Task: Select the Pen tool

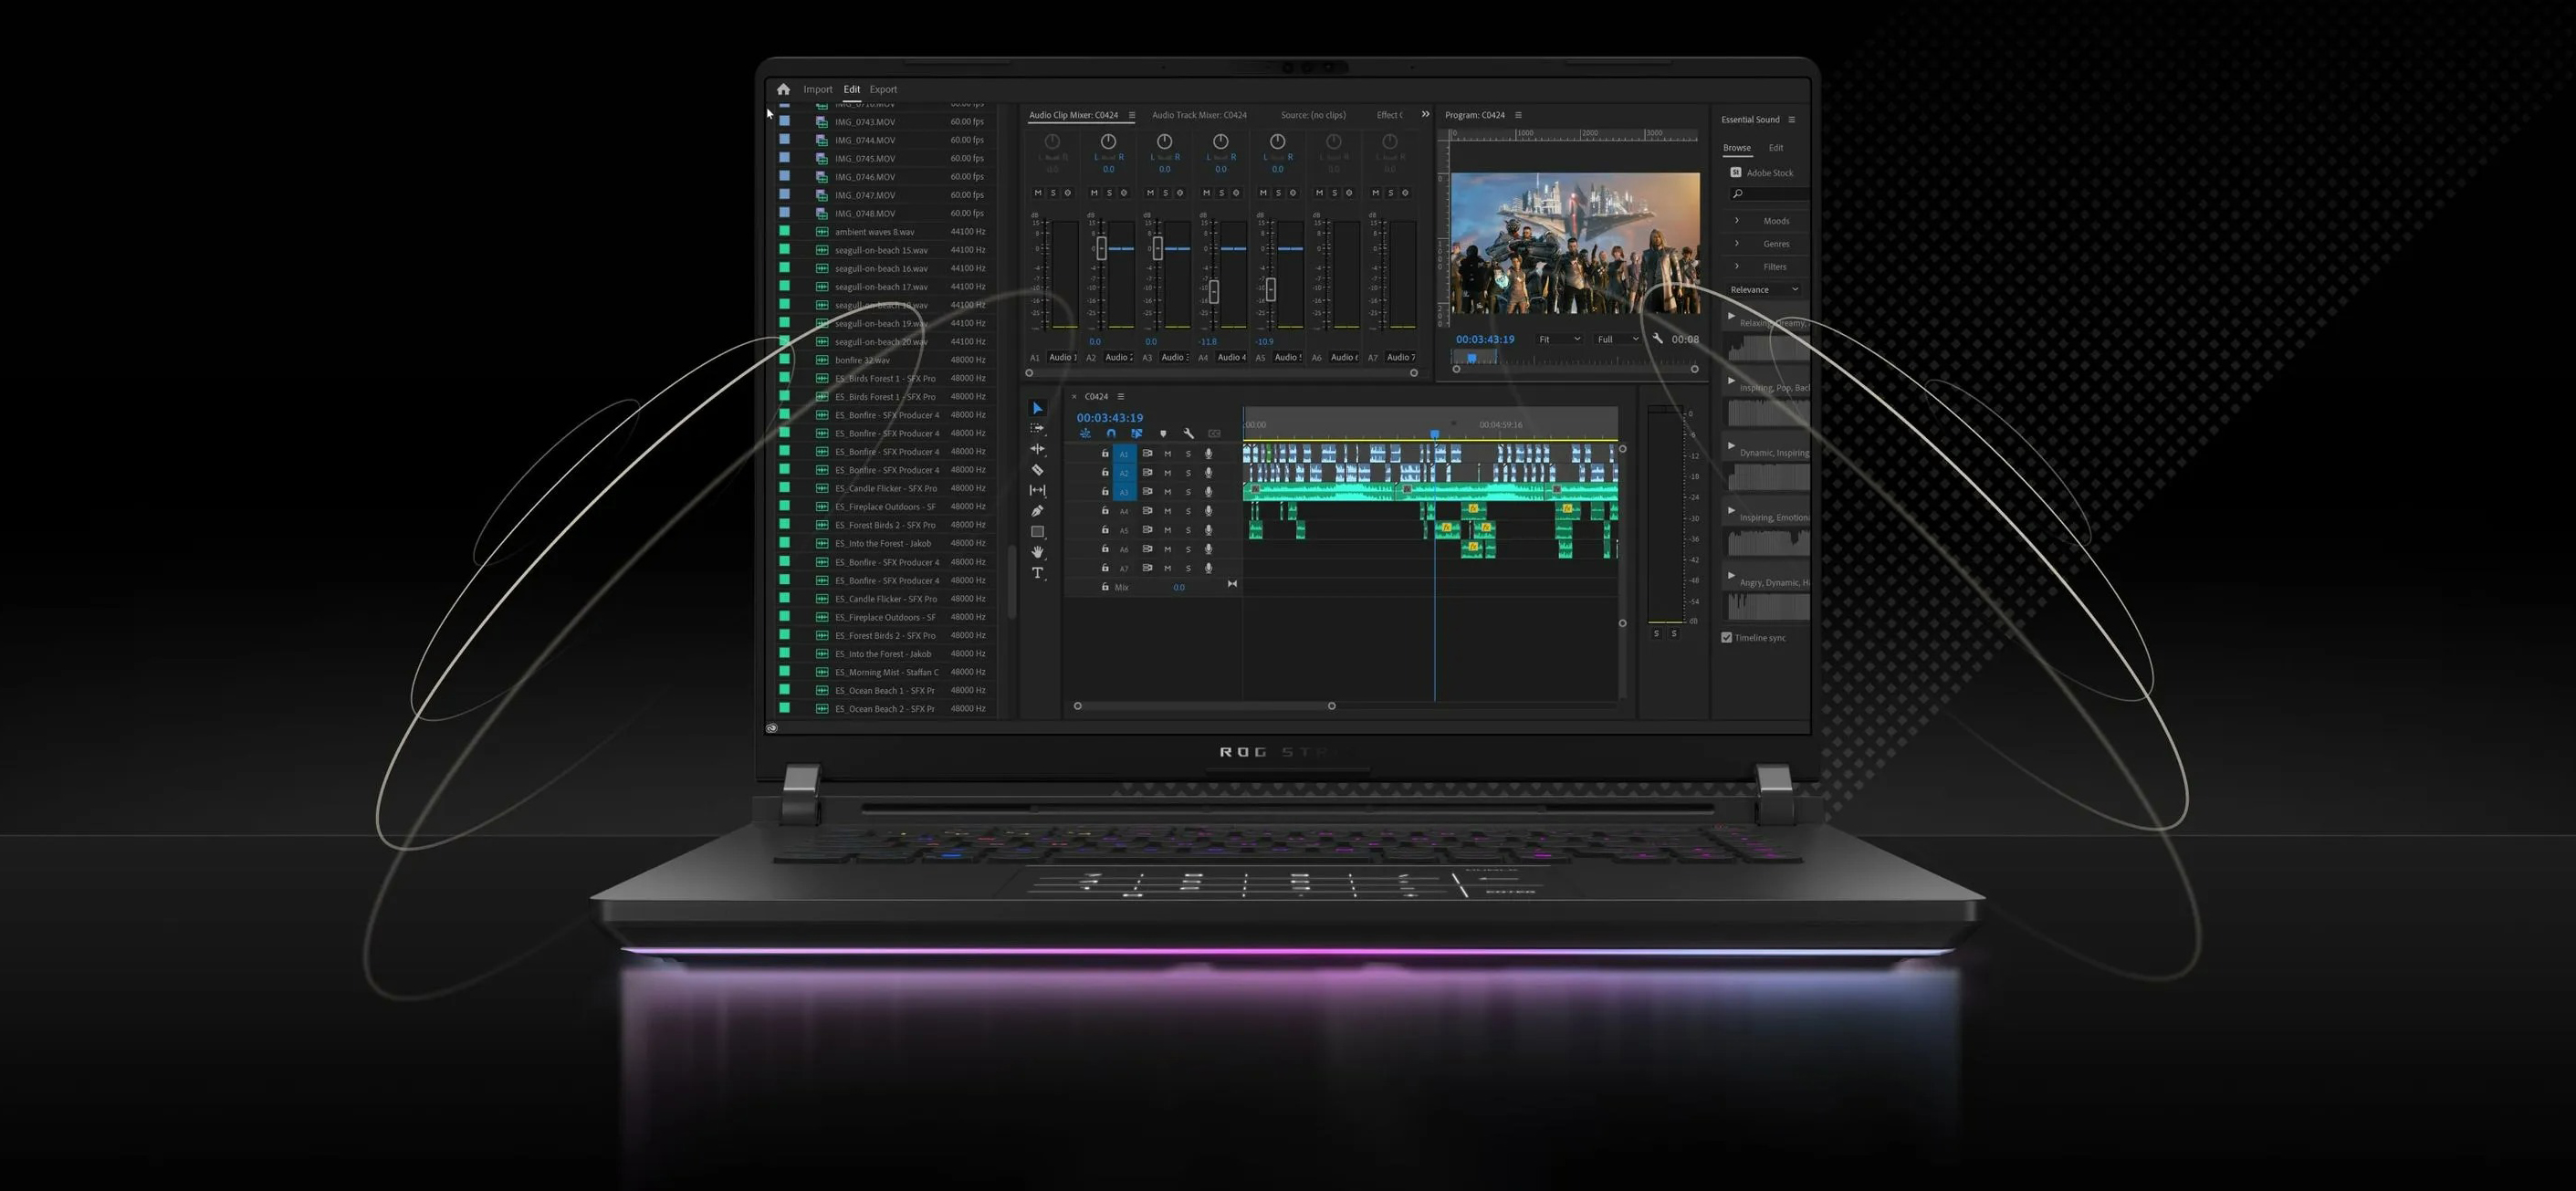Action: [x=1037, y=511]
